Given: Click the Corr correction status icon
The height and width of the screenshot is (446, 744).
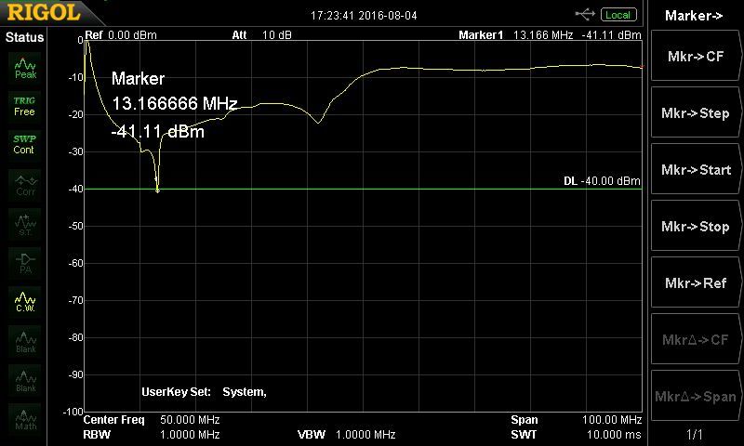Looking at the screenshot, I should (25, 184).
